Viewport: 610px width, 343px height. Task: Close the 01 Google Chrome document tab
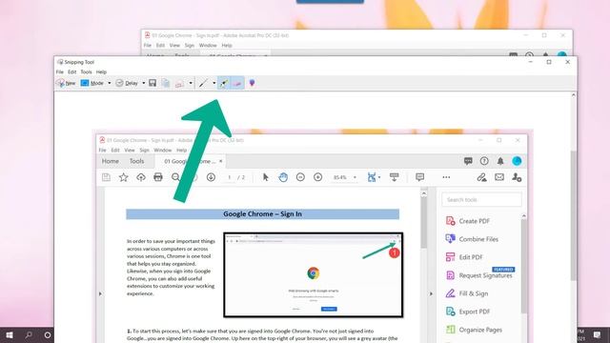(x=220, y=161)
